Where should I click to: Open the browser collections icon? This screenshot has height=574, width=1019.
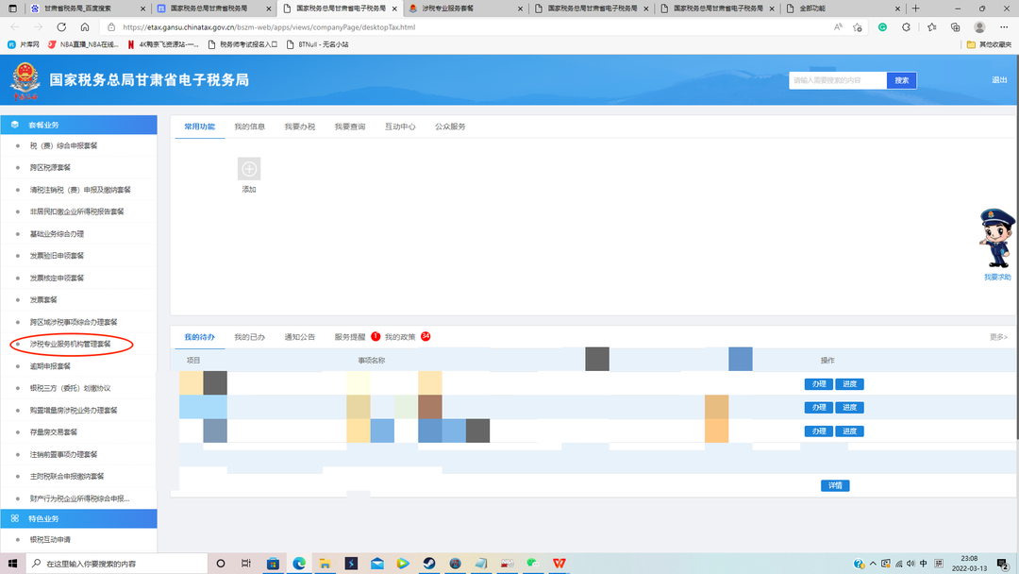(955, 27)
